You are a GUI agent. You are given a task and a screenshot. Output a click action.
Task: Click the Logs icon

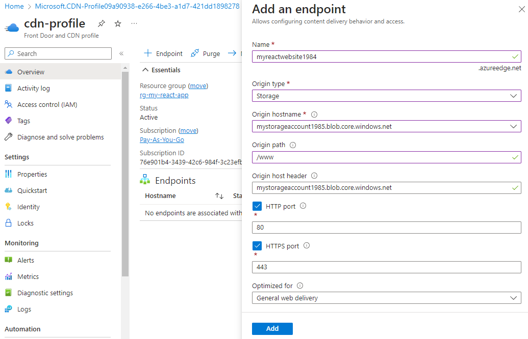point(9,309)
